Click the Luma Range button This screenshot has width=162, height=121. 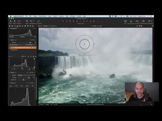(x=29, y=45)
